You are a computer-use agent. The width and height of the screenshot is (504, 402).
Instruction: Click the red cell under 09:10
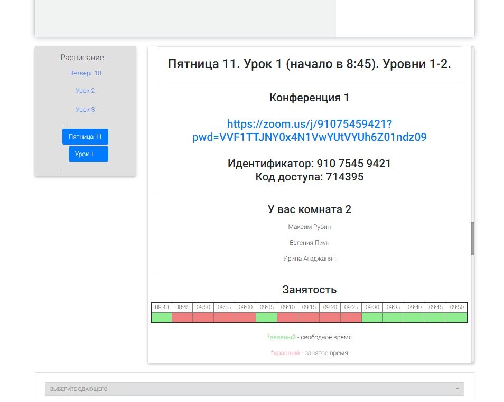click(288, 318)
